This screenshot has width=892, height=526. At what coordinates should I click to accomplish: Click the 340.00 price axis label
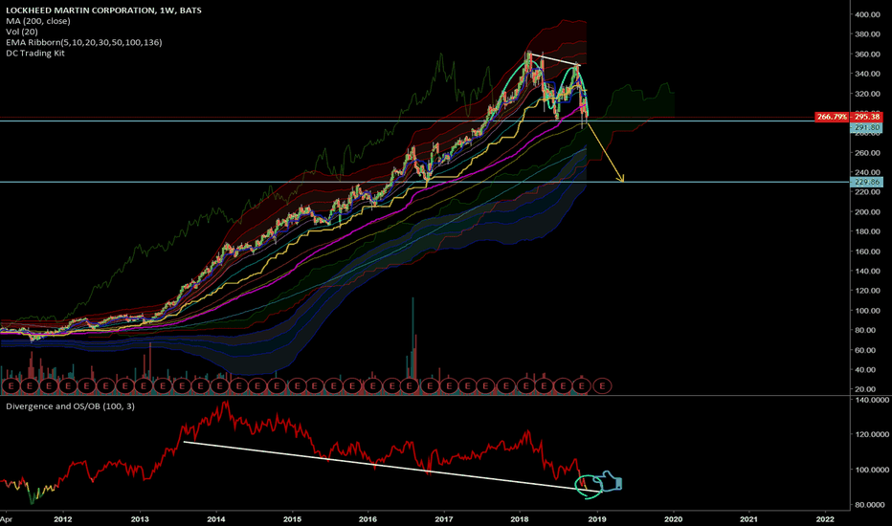tap(867, 74)
